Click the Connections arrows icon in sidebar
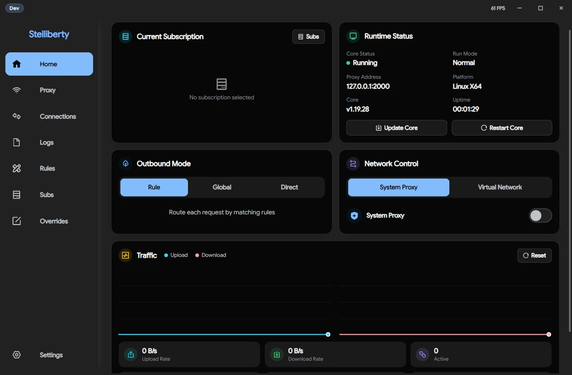 pos(17,116)
